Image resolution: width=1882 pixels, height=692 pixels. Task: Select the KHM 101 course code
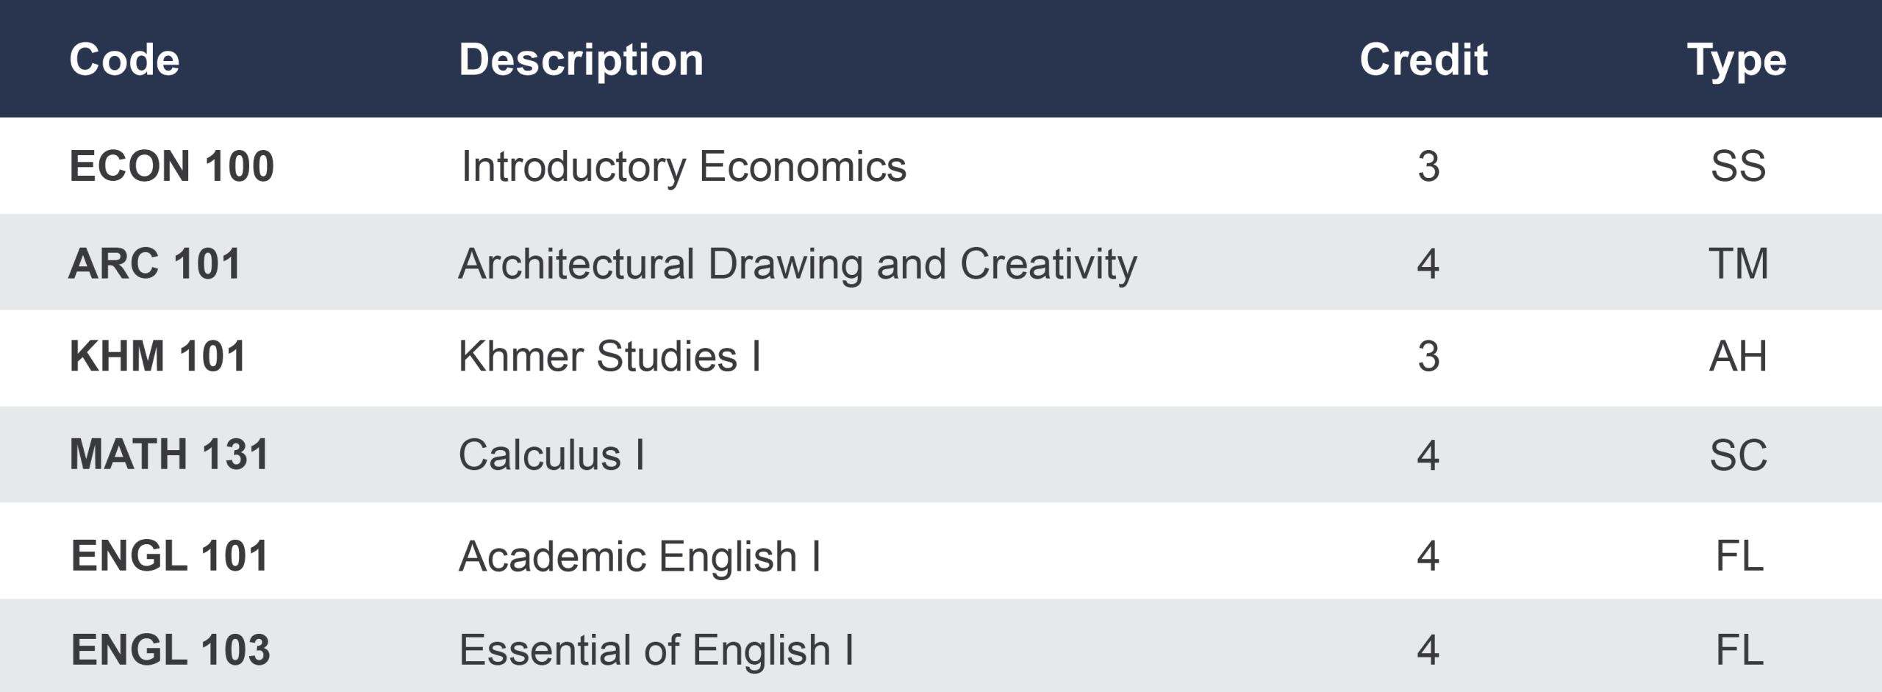[157, 357]
